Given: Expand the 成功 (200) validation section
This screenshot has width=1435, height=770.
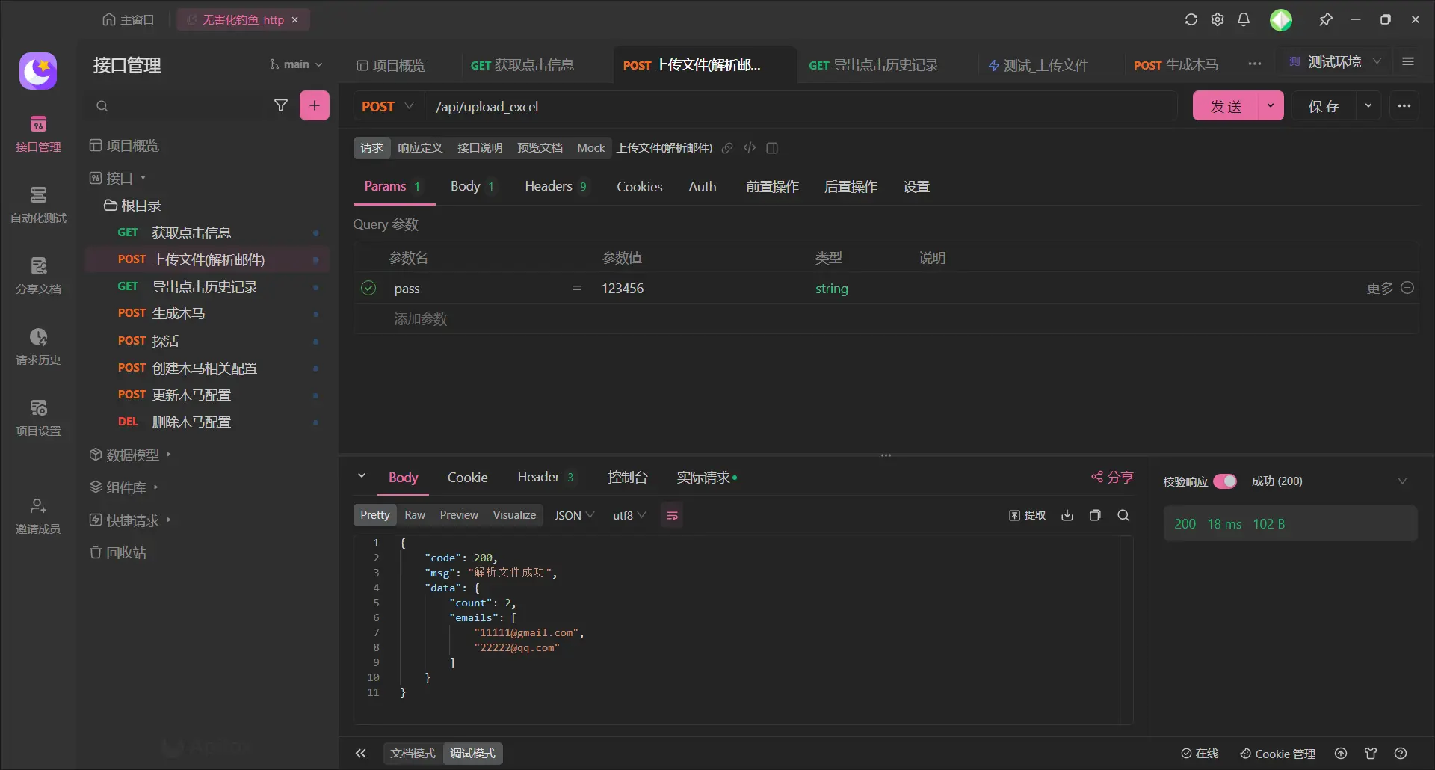Looking at the screenshot, I should point(1402,481).
